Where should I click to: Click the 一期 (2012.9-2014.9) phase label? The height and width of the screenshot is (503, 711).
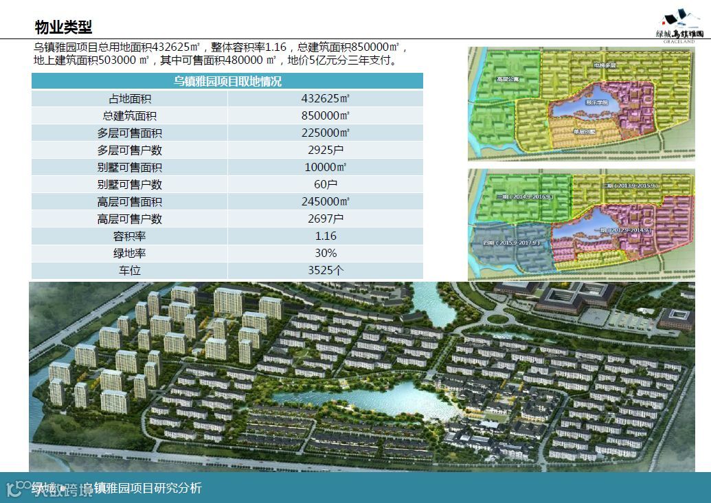click(624, 230)
